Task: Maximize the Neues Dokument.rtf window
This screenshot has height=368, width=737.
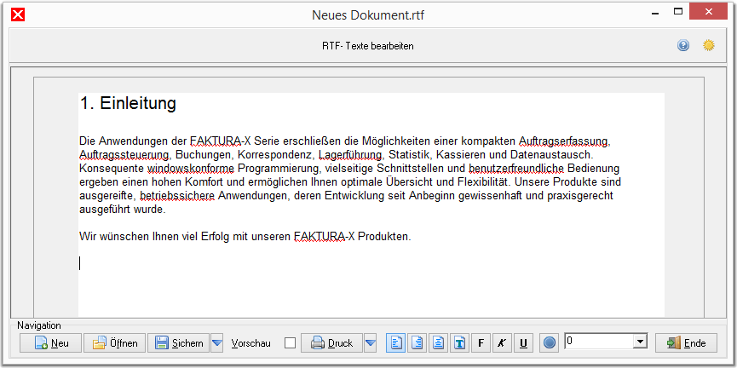Action: (677, 12)
